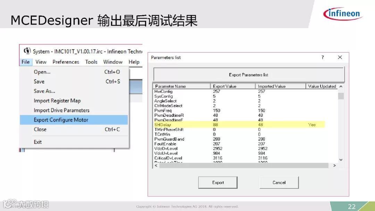The image size is (375, 211).
Task: Sort by Value Updated column header
Action: pos(322,86)
